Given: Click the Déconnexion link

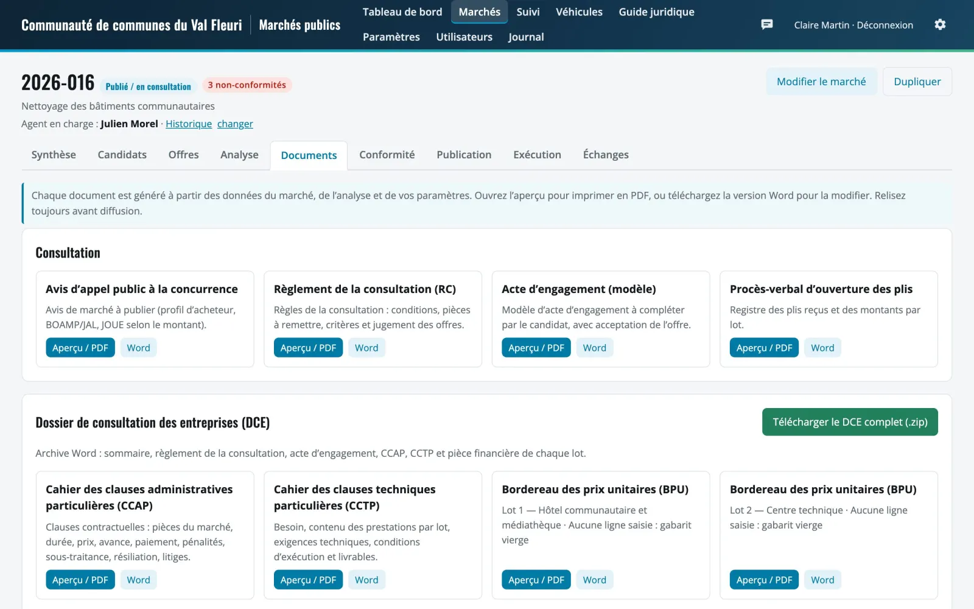Looking at the screenshot, I should coord(885,25).
